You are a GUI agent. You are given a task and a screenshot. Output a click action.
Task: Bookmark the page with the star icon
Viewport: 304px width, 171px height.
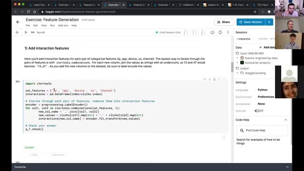coord(255,12)
